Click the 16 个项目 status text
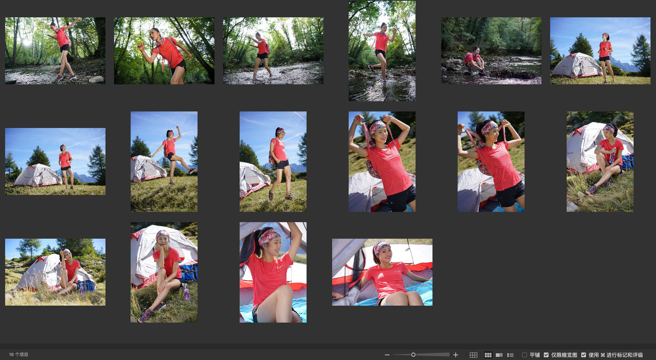 point(18,354)
